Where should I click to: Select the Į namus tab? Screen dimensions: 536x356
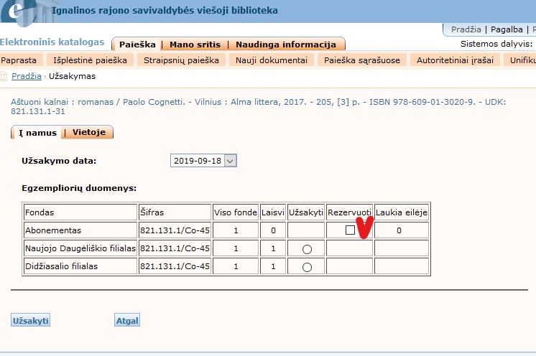click(37, 133)
